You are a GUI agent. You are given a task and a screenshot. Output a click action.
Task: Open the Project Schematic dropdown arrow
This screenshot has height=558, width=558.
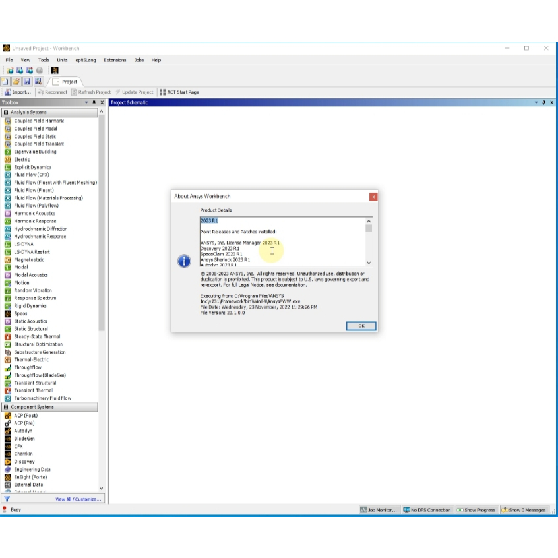(536, 102)
